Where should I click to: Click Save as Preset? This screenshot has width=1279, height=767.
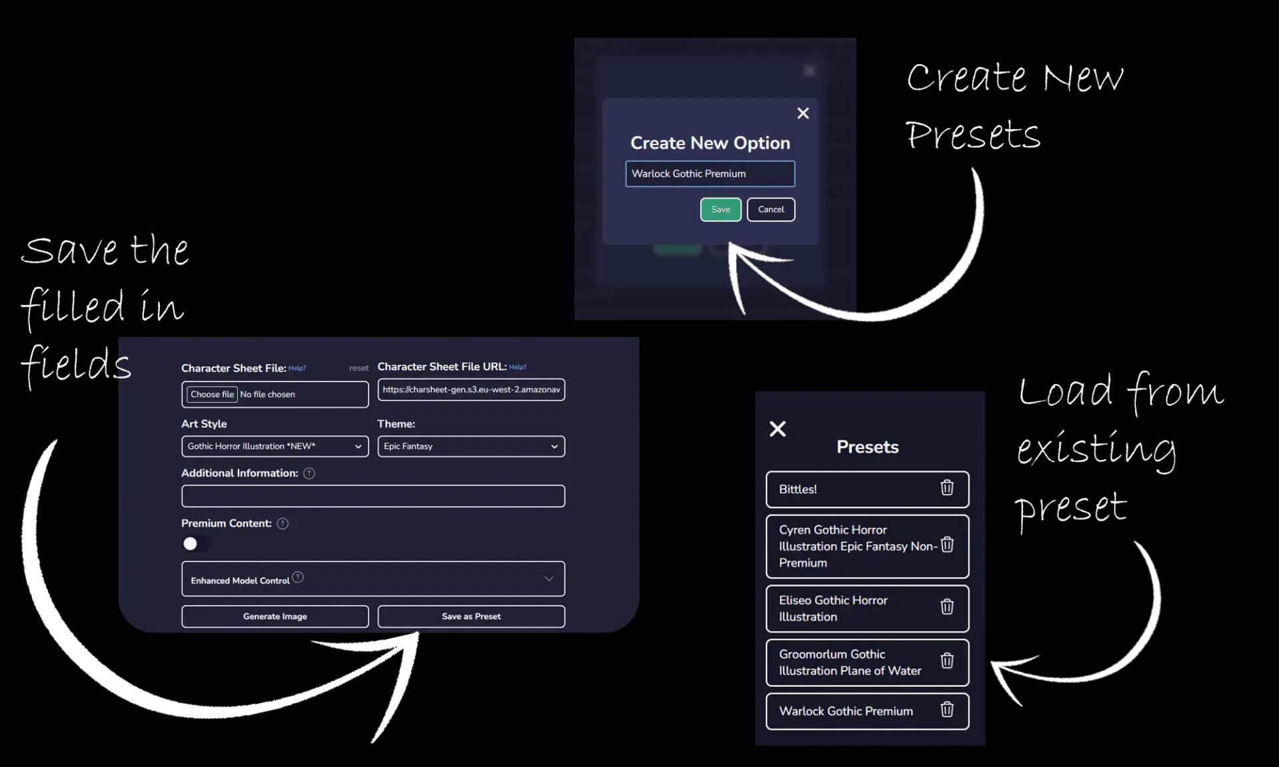(471, 616)
